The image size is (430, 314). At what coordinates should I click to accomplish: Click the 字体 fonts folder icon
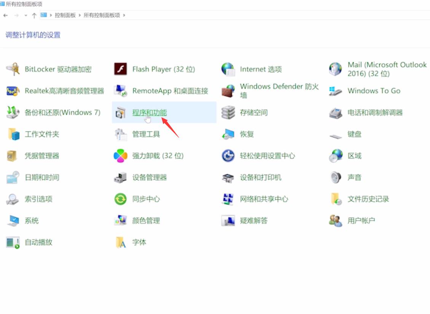tap(121, 242)
